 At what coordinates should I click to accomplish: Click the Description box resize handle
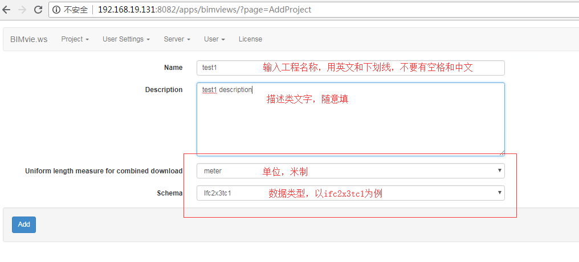pos(501,152)
